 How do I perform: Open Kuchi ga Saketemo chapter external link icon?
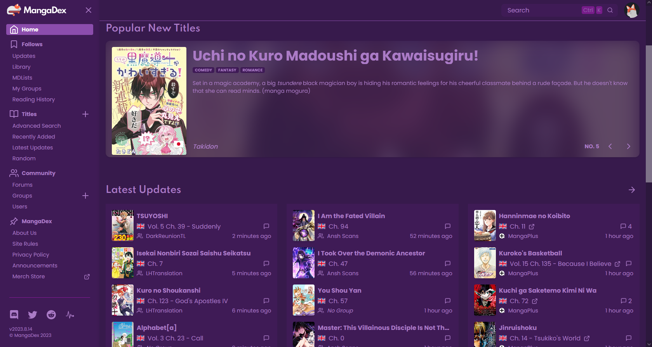click(535, 301)
